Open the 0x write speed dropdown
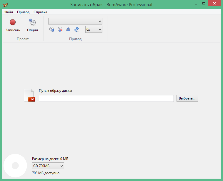The height and width of the screenshot is (181, 223). pyautogui.click(x=94, y=29)
